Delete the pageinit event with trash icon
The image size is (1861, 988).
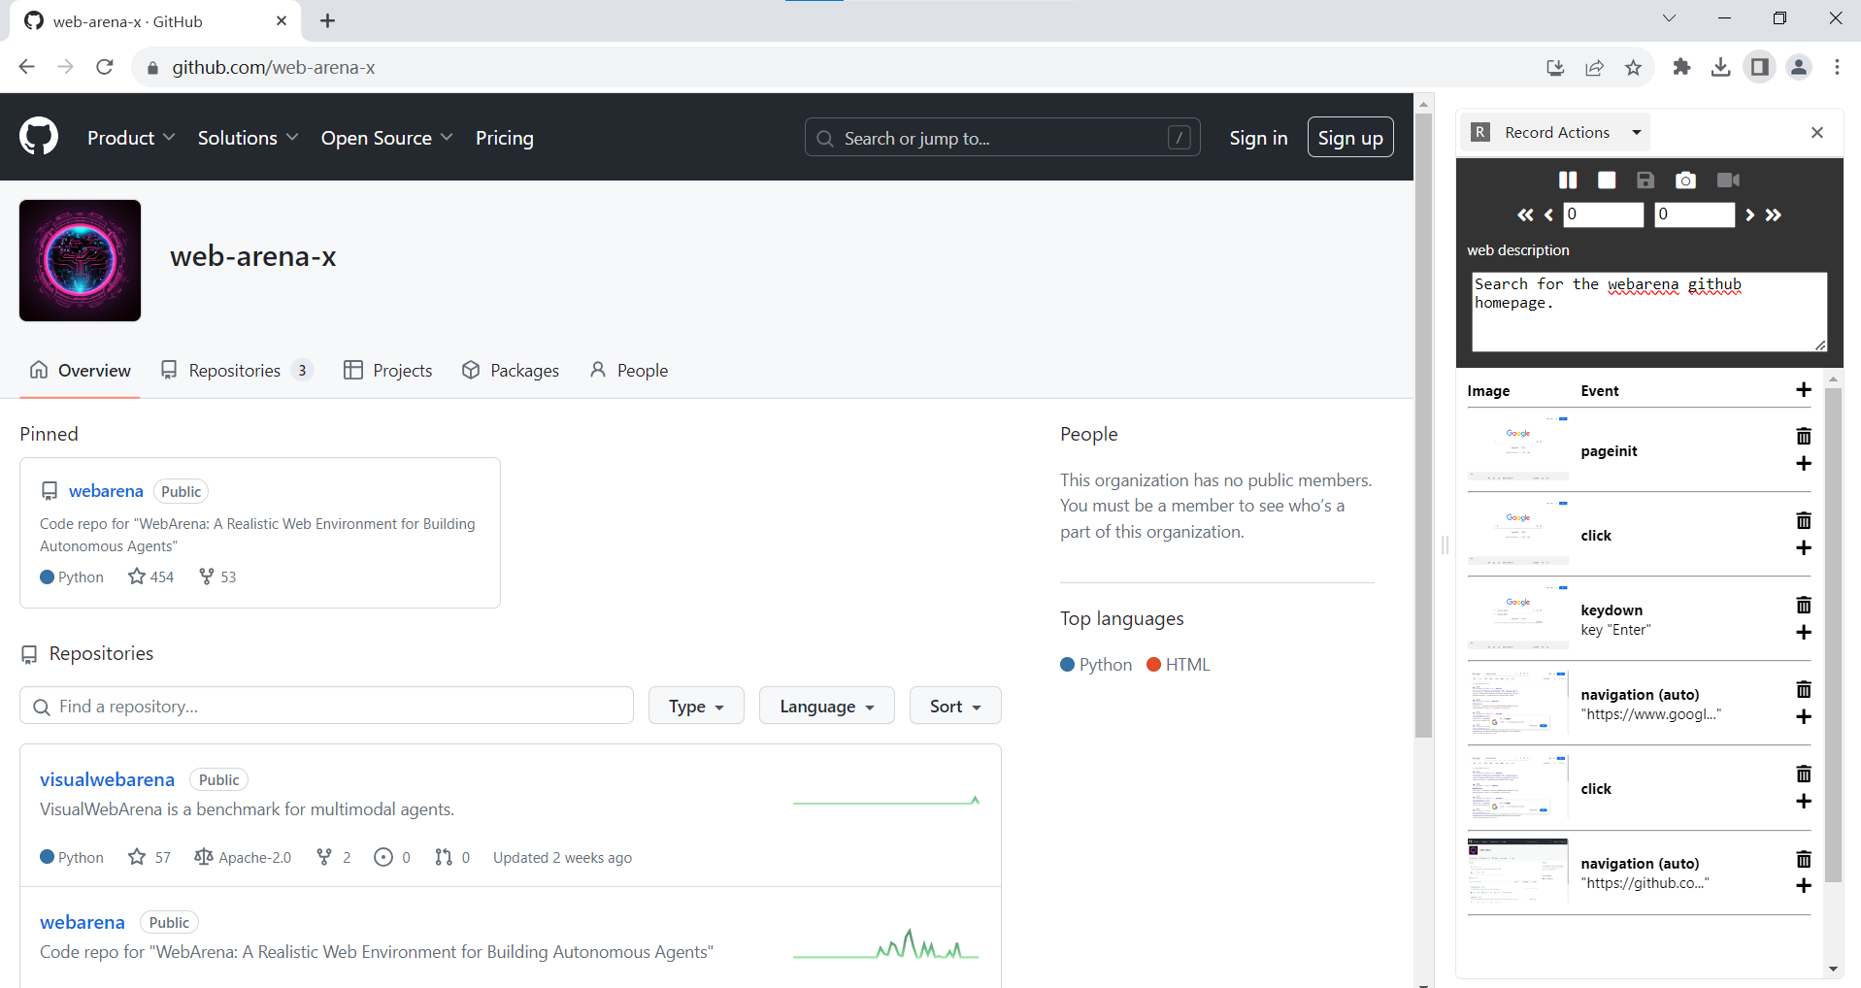point(1803,437)
